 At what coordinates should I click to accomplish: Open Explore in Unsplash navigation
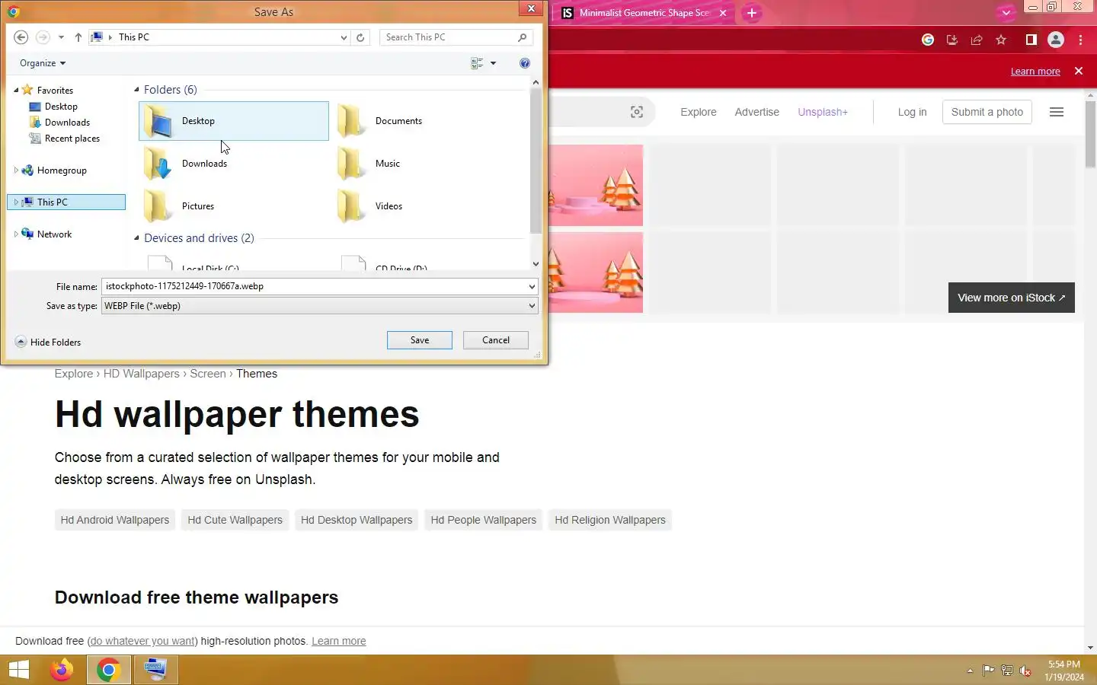[699, 112]
